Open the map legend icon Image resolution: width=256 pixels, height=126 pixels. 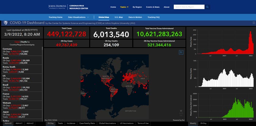tap(181, 52)
